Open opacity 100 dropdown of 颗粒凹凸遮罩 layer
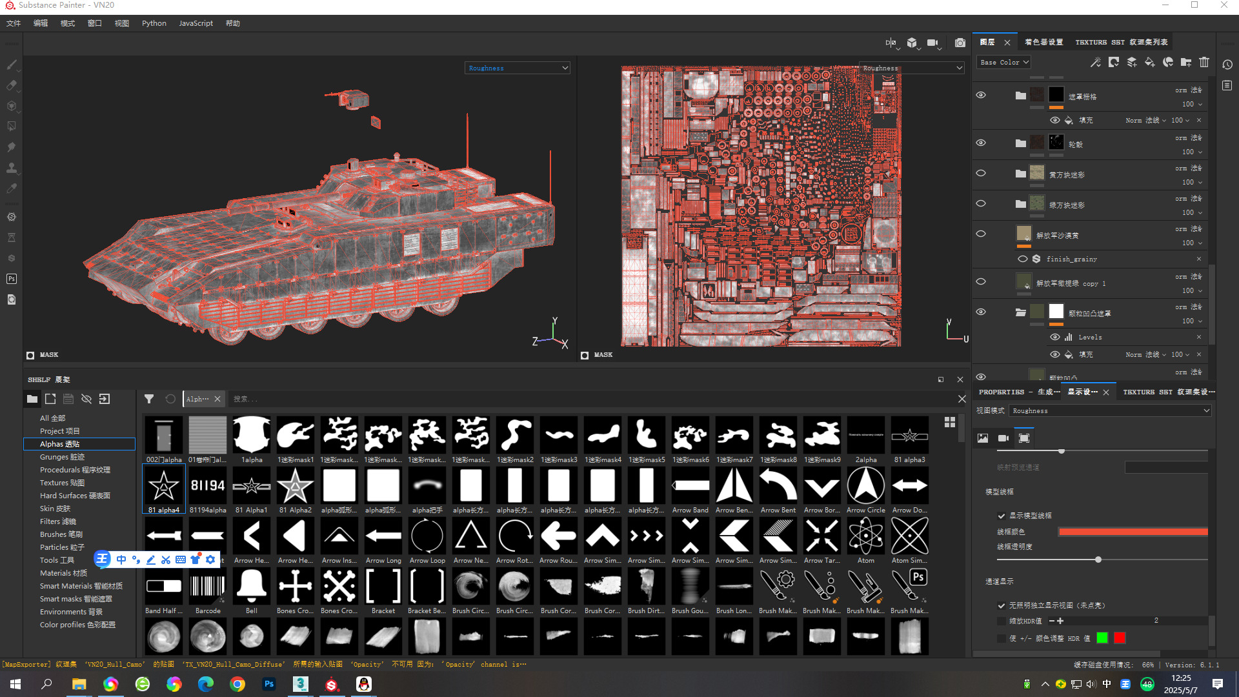 pos(1192,321)
